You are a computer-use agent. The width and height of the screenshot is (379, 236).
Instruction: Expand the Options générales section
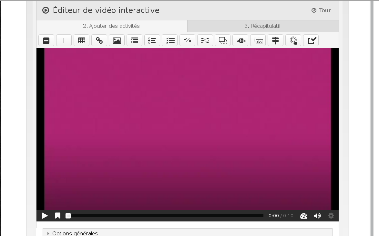tap(75, 233)
